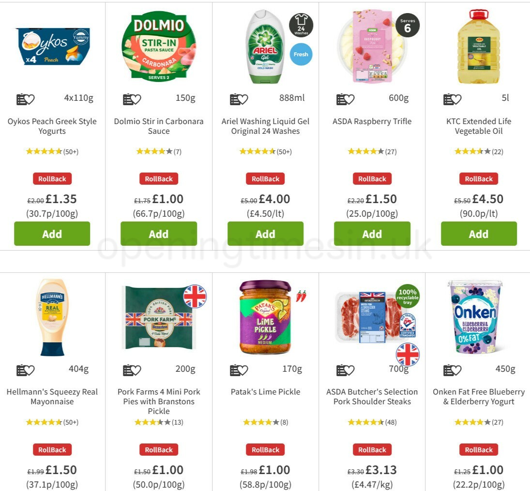Favourite Hellmann's mayonnaise with the heart icon
The width and height of the screenshot is (530, 491).
30,369
